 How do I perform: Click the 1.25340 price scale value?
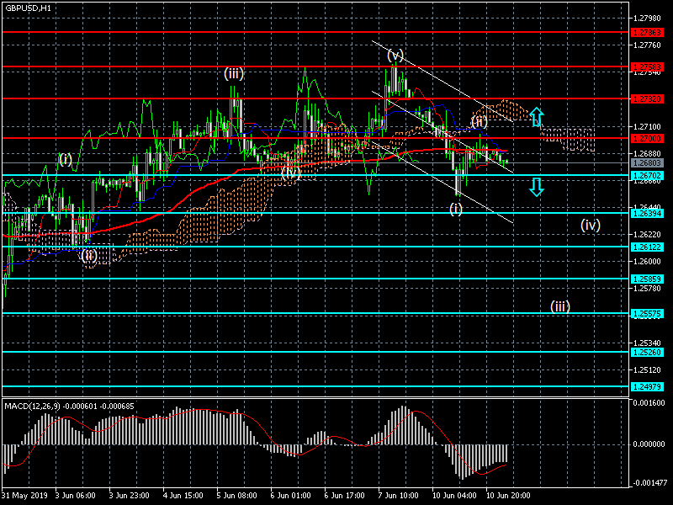647,343
